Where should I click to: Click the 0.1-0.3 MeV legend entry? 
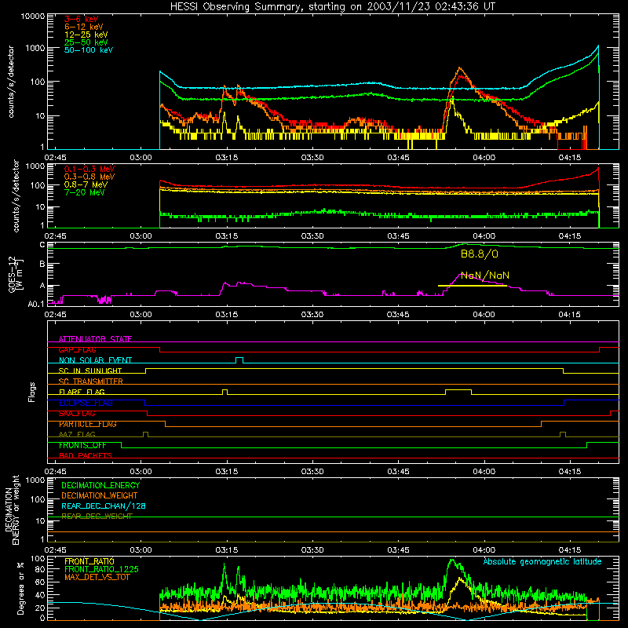[x=89, y=169]
